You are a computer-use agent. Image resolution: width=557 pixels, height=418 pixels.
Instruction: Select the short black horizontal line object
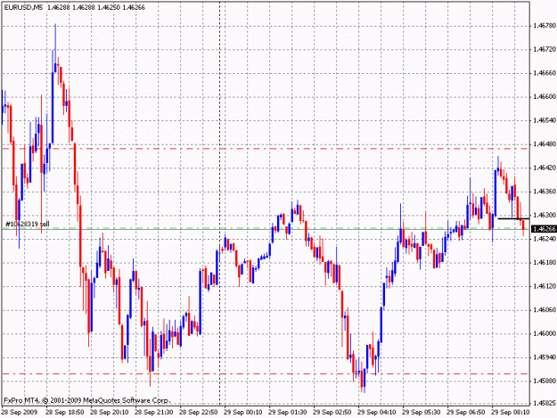click(x=513, y=218)
